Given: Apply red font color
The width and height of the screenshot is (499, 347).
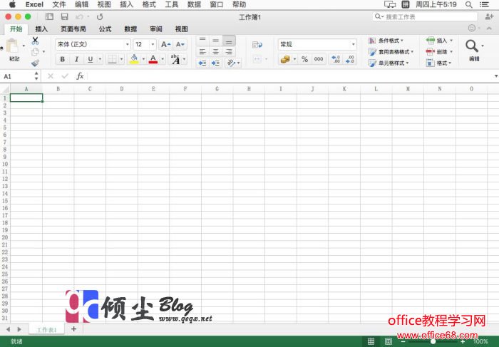Looking at the screenshot, I should coord(153,59).
